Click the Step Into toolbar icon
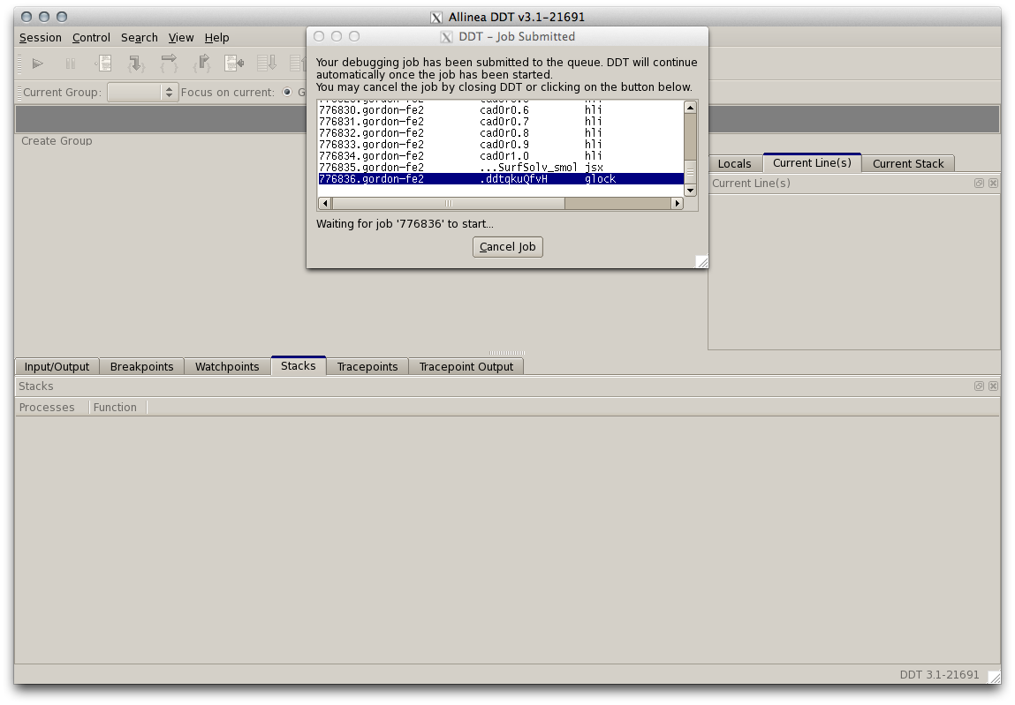Image resolution: width=1015 pixels, height=705 pixels. click(x=136, y=64)
